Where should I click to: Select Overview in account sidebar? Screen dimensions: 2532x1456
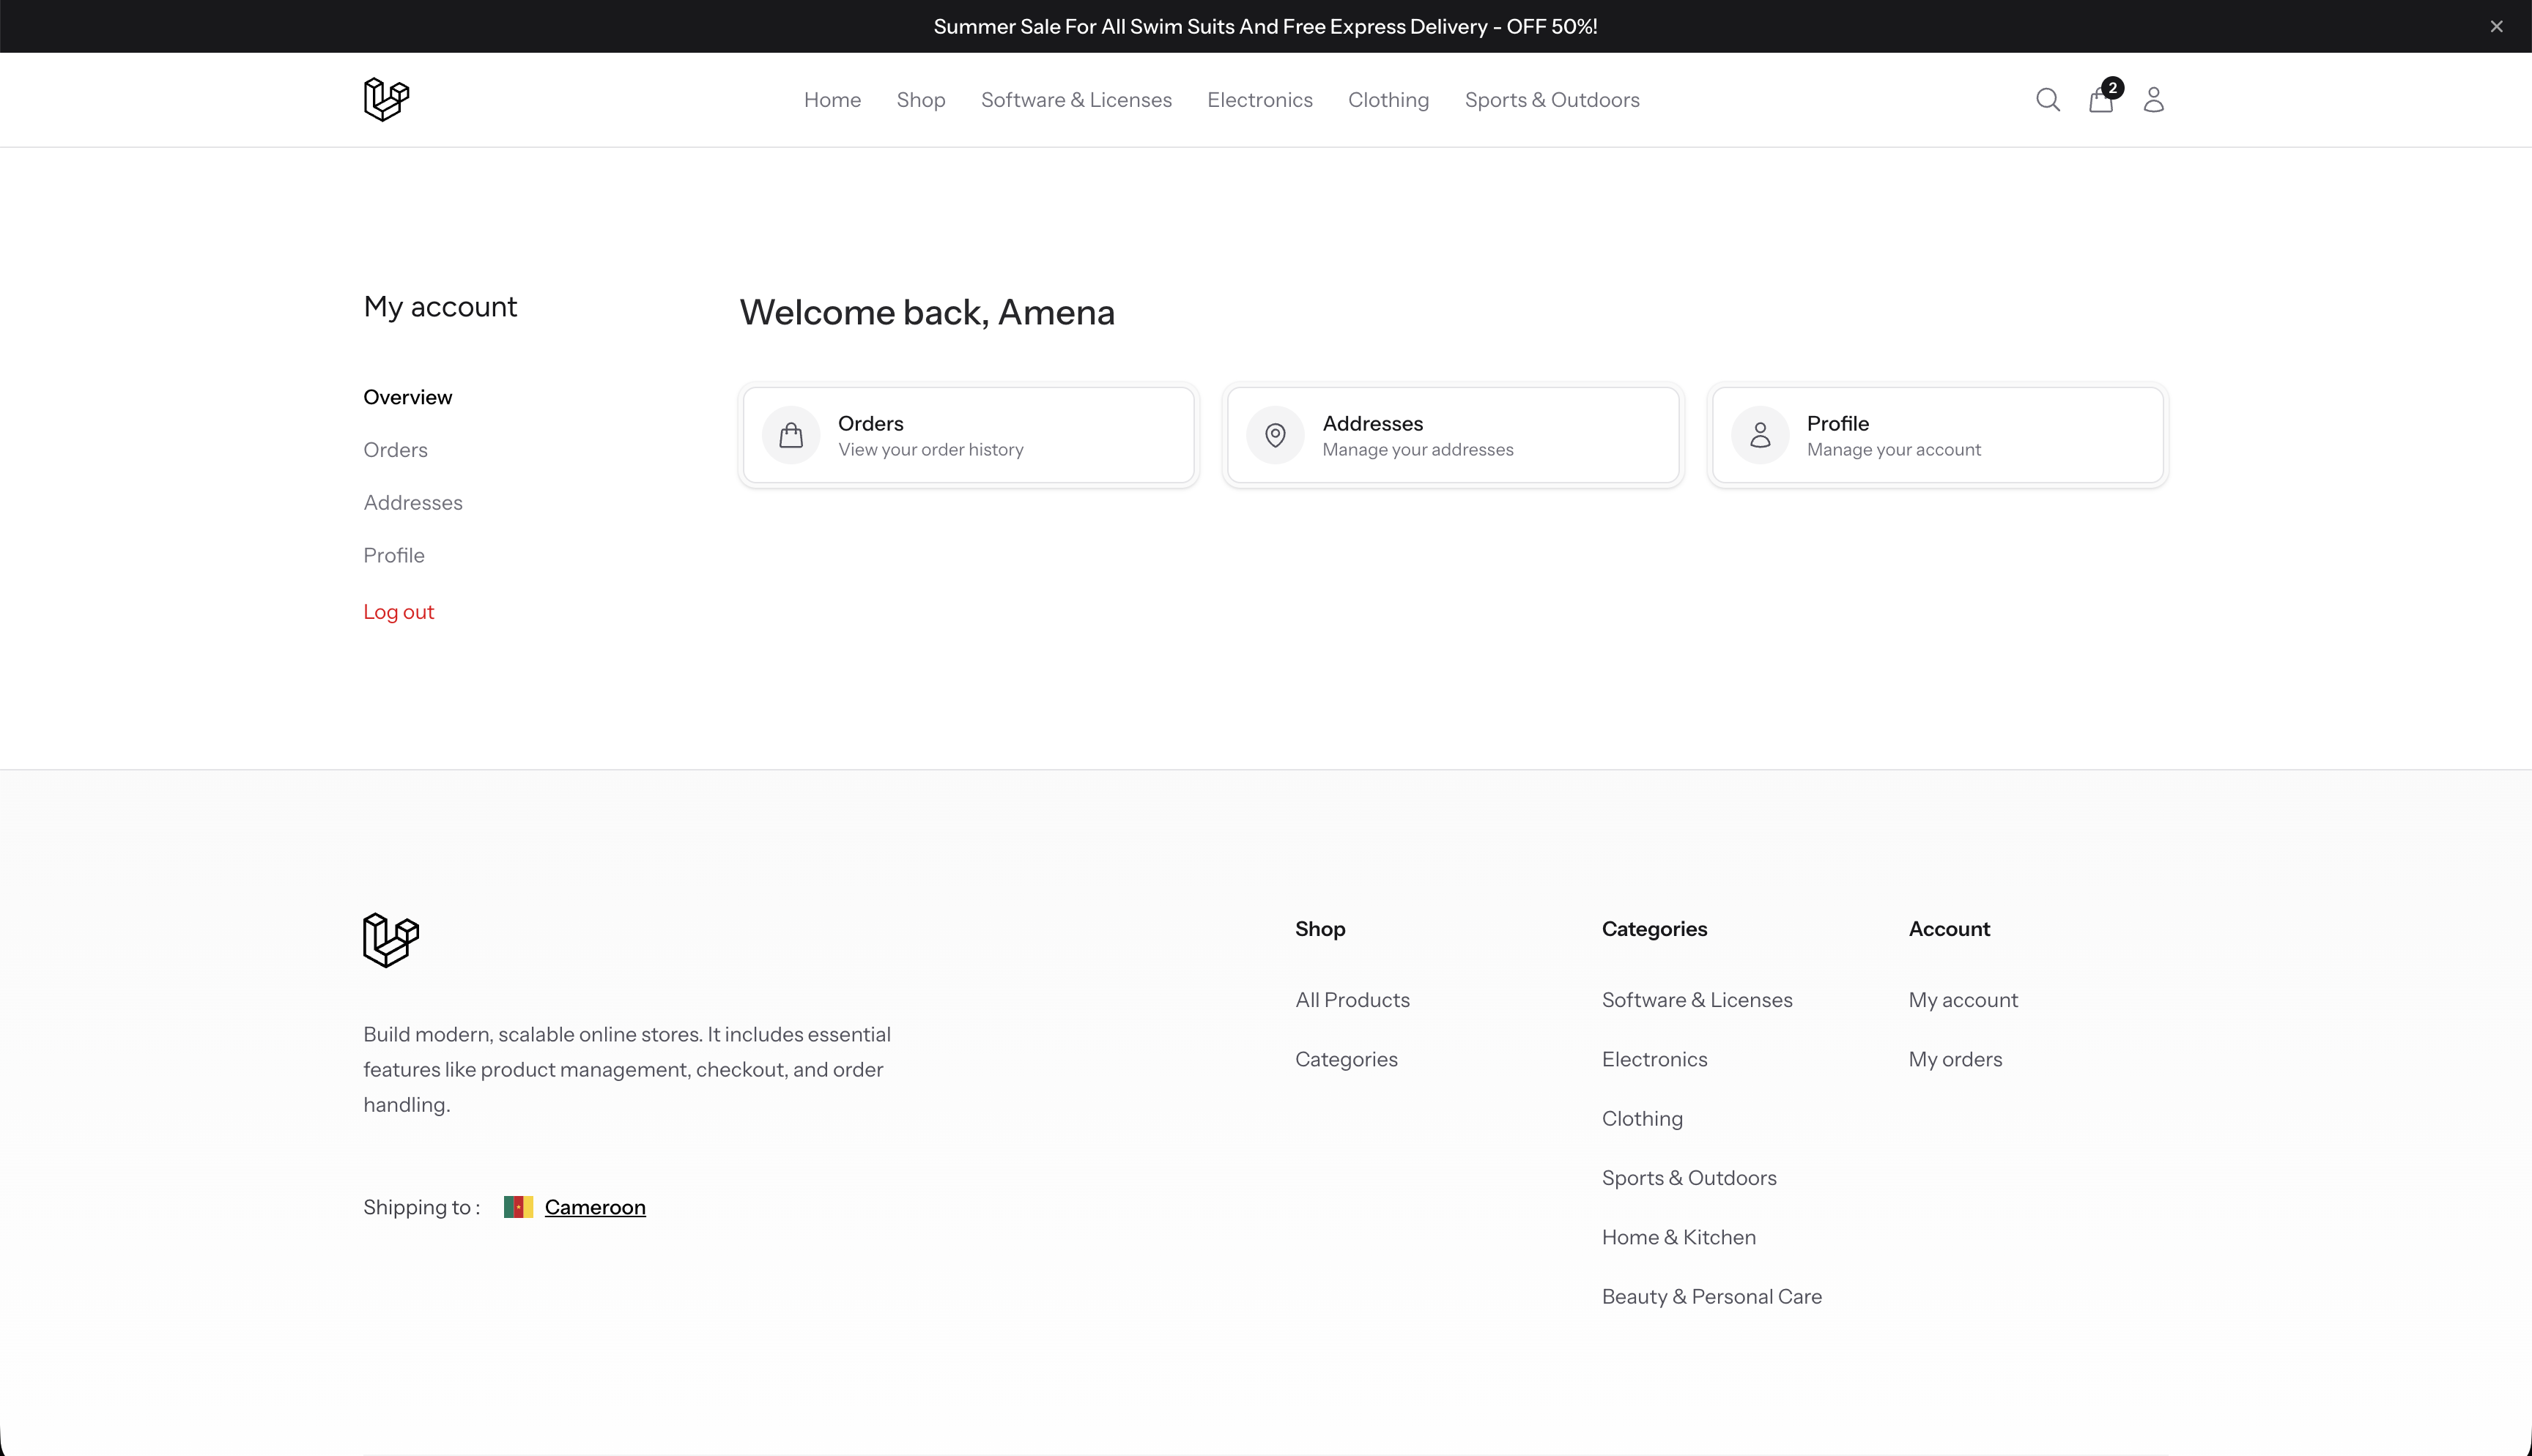408,397
